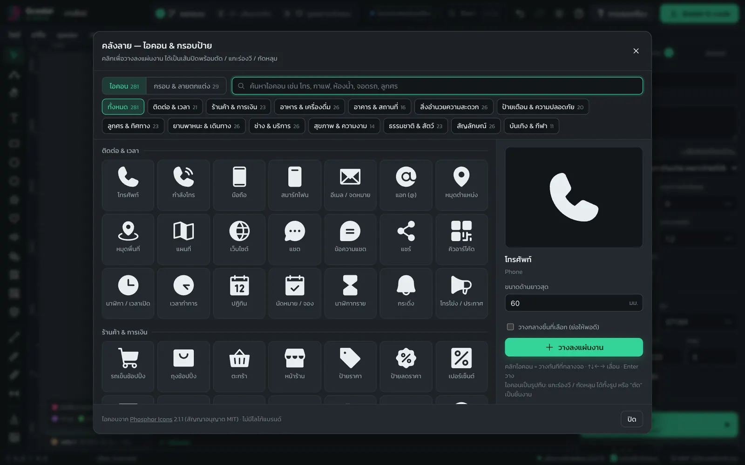The image size is (745, 465).
Task: Select the คิวอาร์โค้ด QR code icon
Action: [461, 239]
